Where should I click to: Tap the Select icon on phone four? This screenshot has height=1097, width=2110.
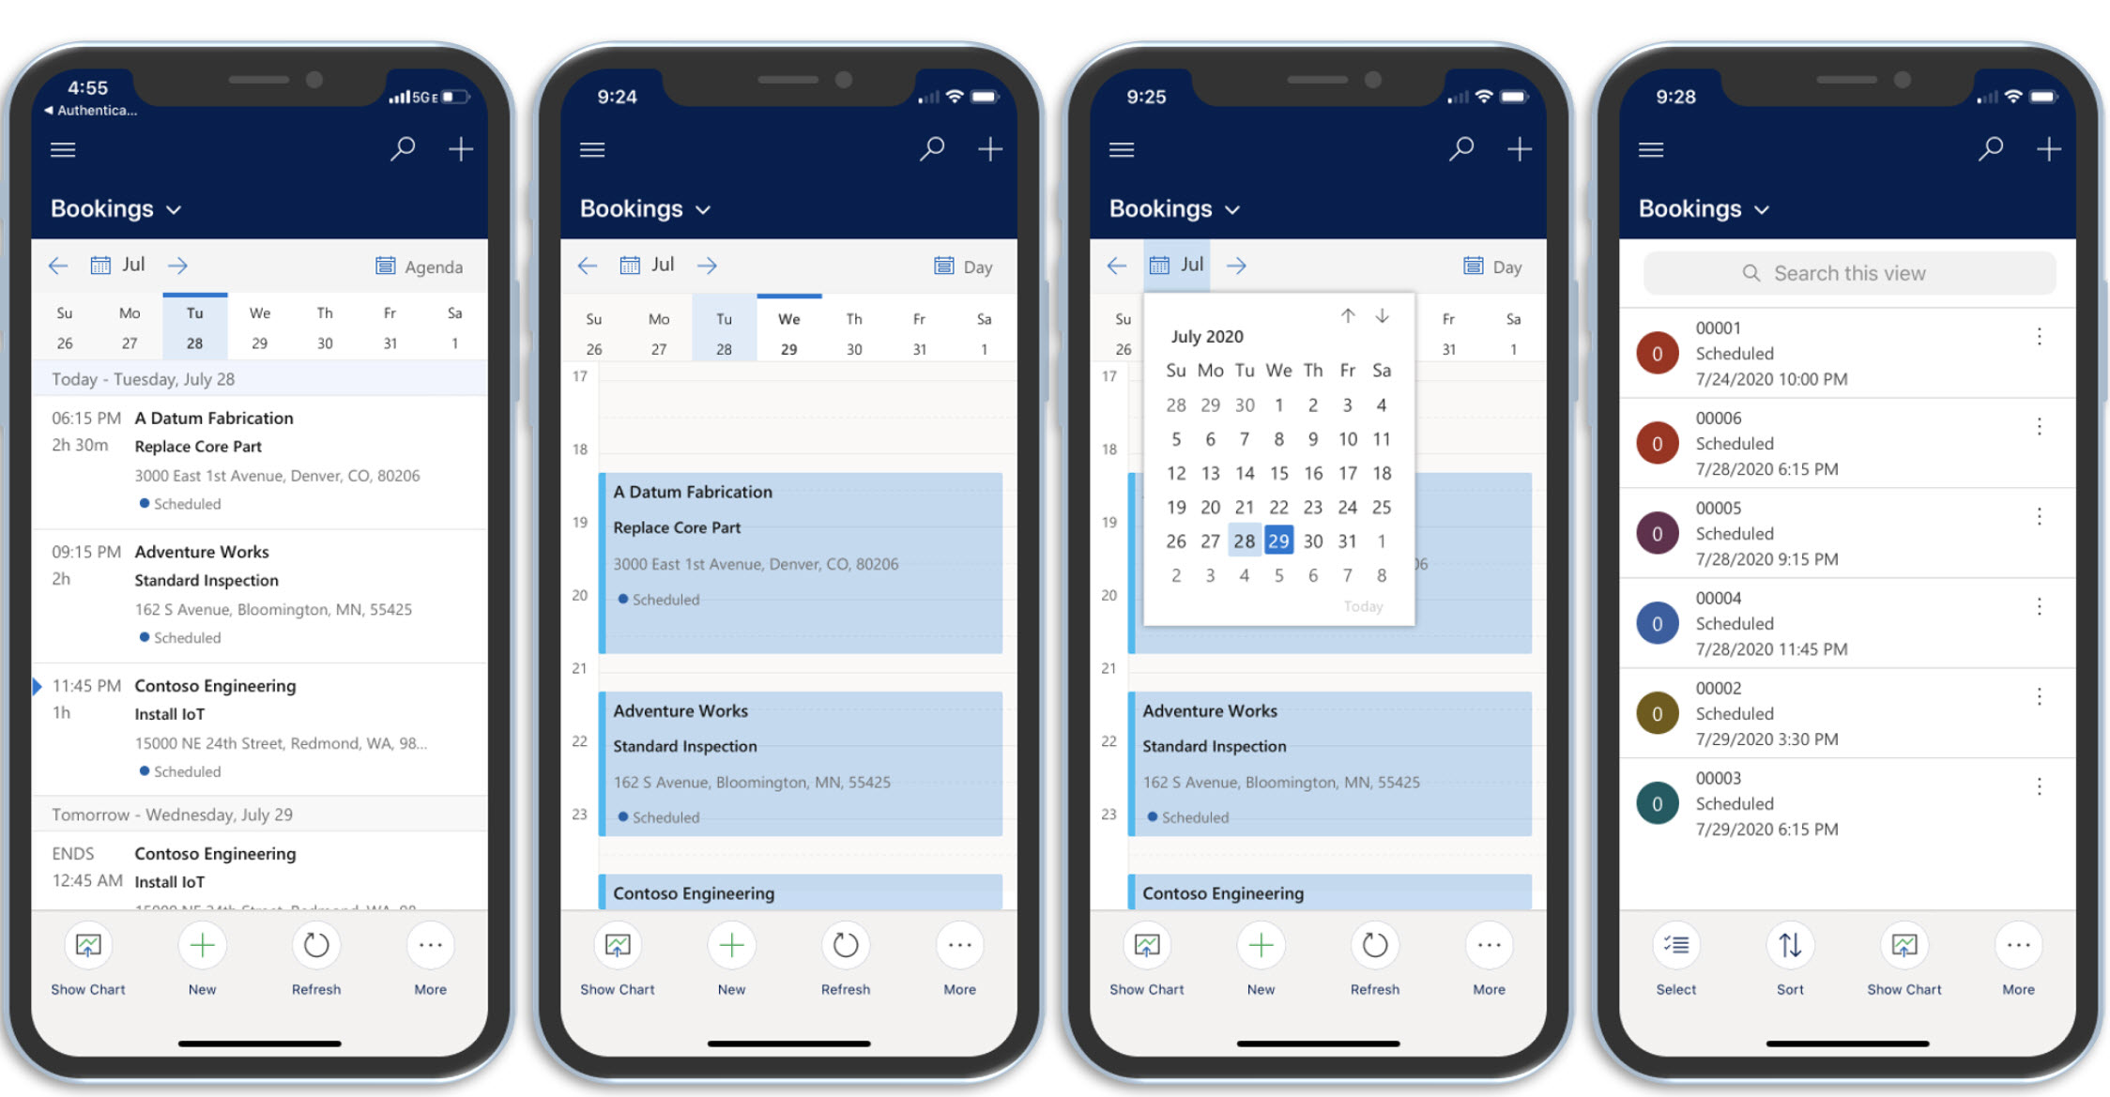pyautogui.click(x=1676, y=946)
